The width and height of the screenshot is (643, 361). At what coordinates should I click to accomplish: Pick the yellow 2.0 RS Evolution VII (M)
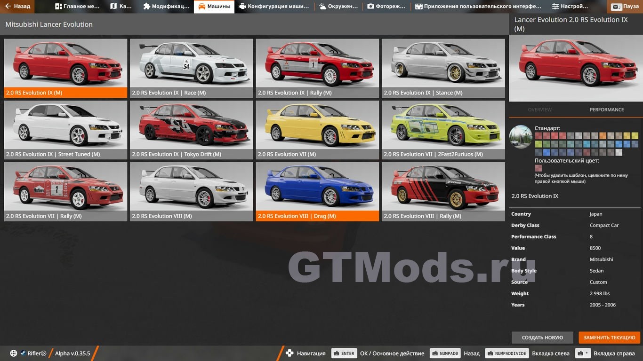[x=317, y=130]
